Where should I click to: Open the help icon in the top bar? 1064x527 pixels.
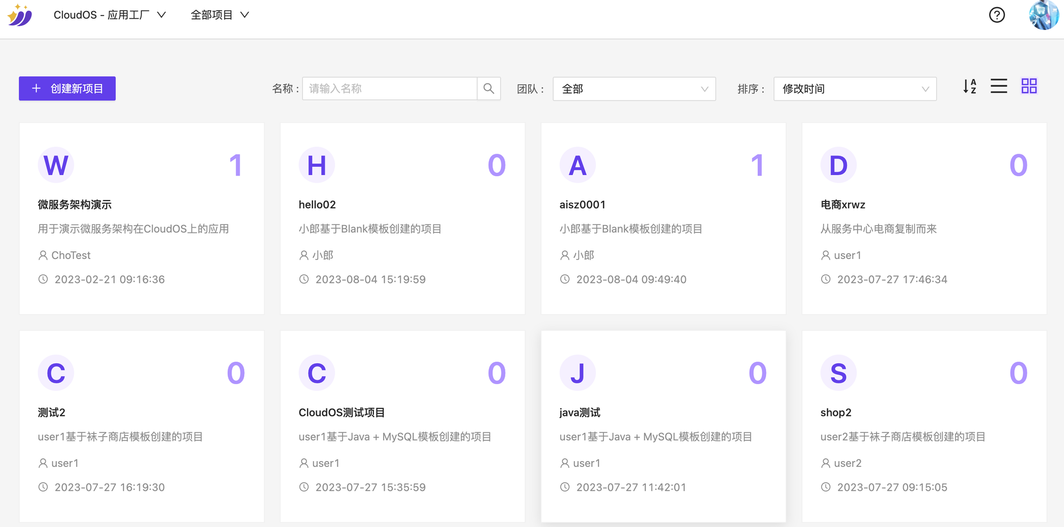997,15
